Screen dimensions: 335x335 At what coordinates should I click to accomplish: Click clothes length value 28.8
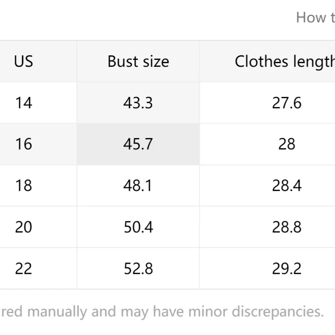[x=287, y=227]
